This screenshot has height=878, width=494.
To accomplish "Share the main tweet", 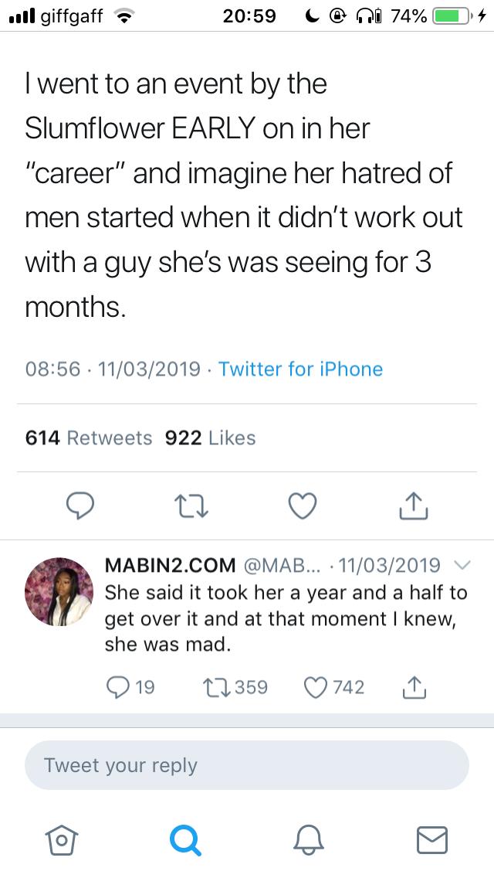I will click(x=413, y=505).
